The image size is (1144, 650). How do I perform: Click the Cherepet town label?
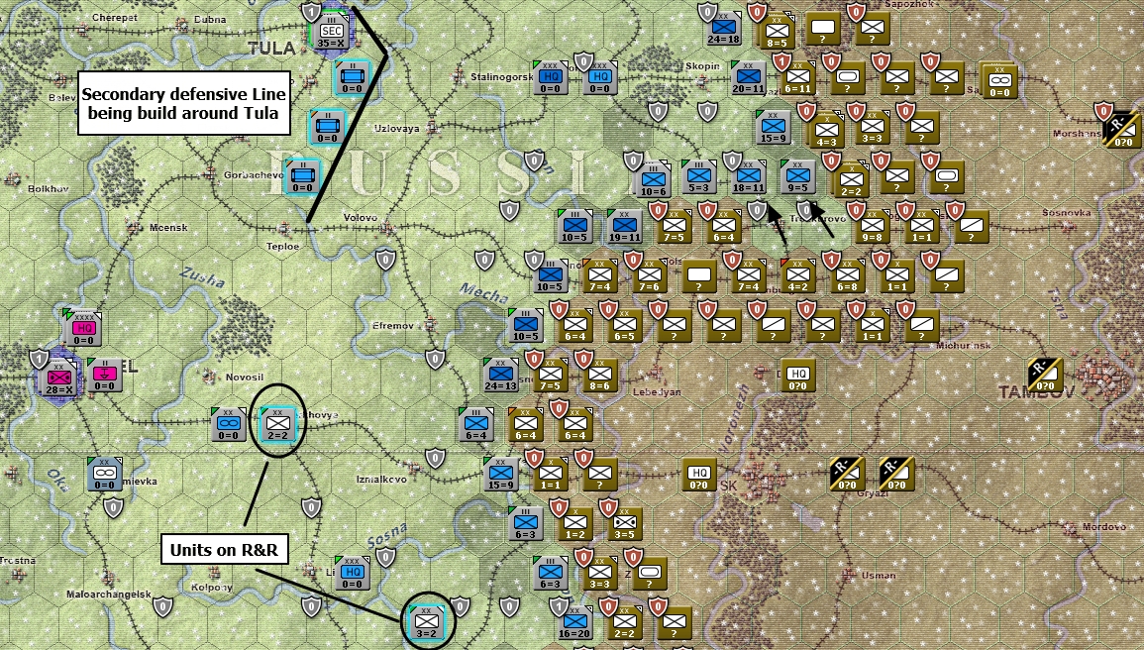115,18
